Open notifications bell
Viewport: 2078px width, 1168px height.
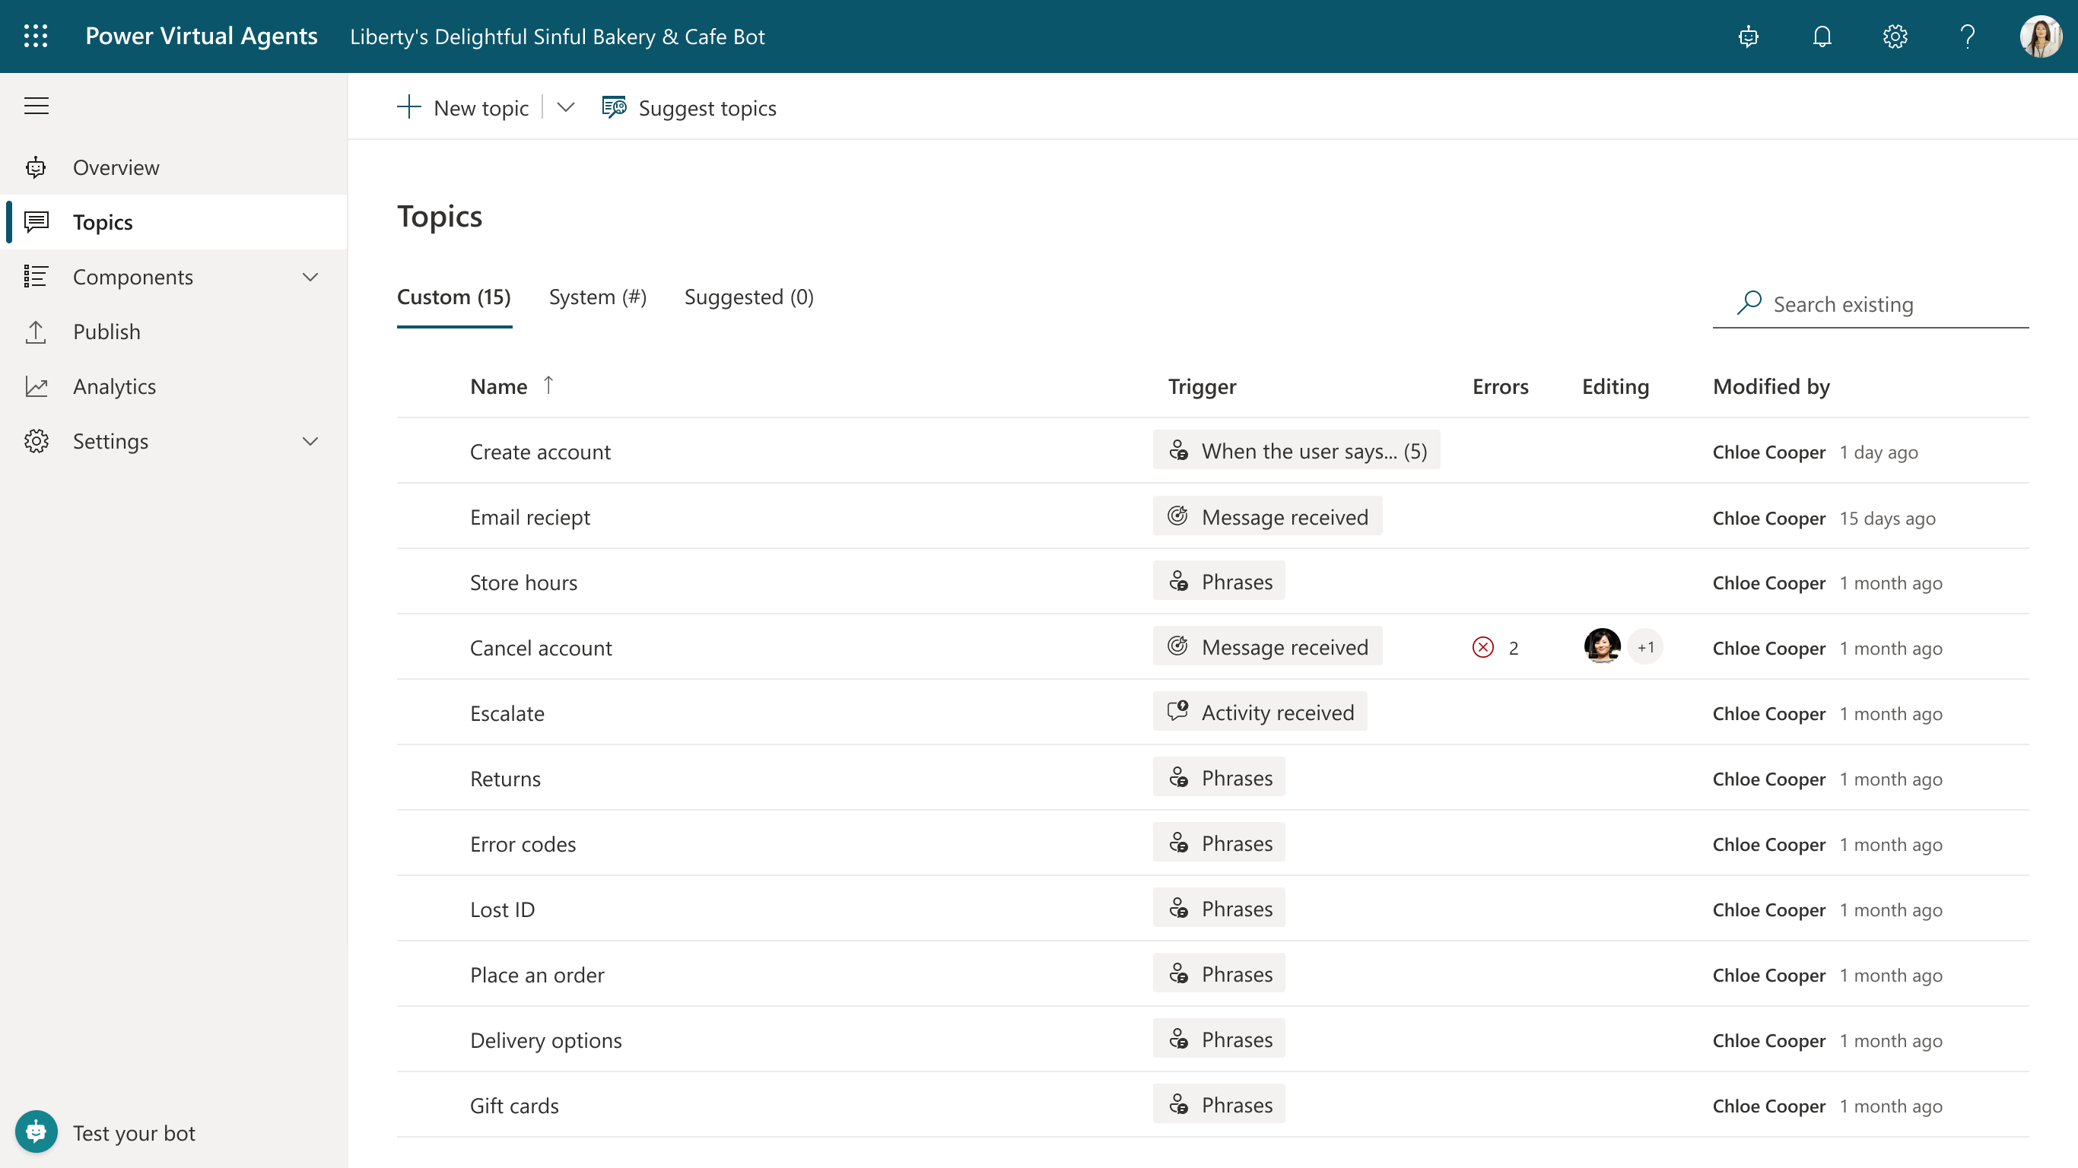pos(1822,36)
